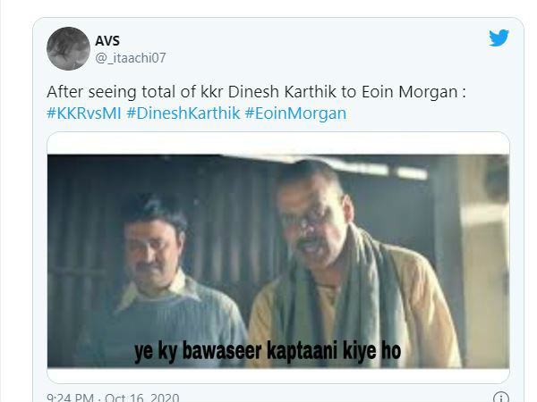Image resolution: width=537 pixels, height=402 pixels.
Task: Click the 9:24 PM tweet time
Action: pyautogui.click(x=70, y=398)
